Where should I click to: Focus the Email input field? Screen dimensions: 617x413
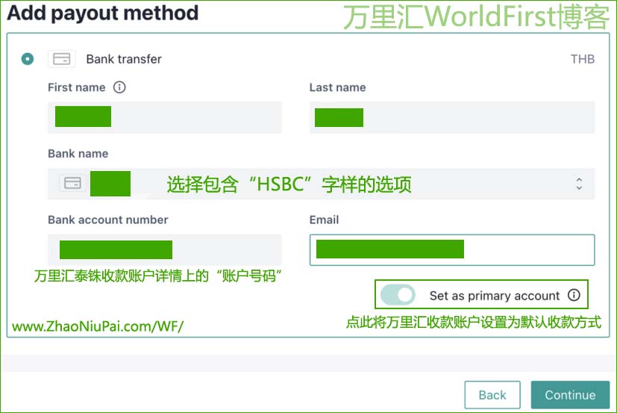tap(451, 250)
